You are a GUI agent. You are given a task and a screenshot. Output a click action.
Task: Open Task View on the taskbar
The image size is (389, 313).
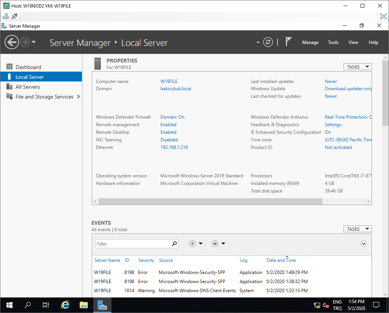[45, 305]
